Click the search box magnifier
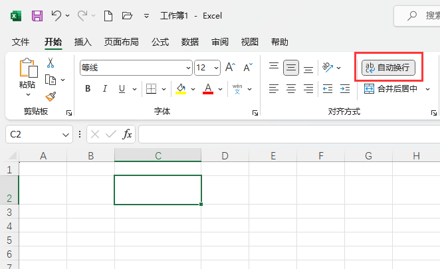 [412, 15]
